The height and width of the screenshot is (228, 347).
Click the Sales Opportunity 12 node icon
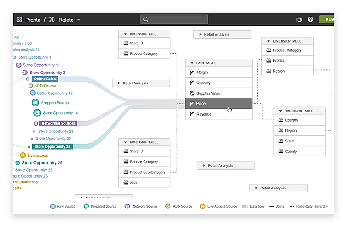(x=33, y=93)
